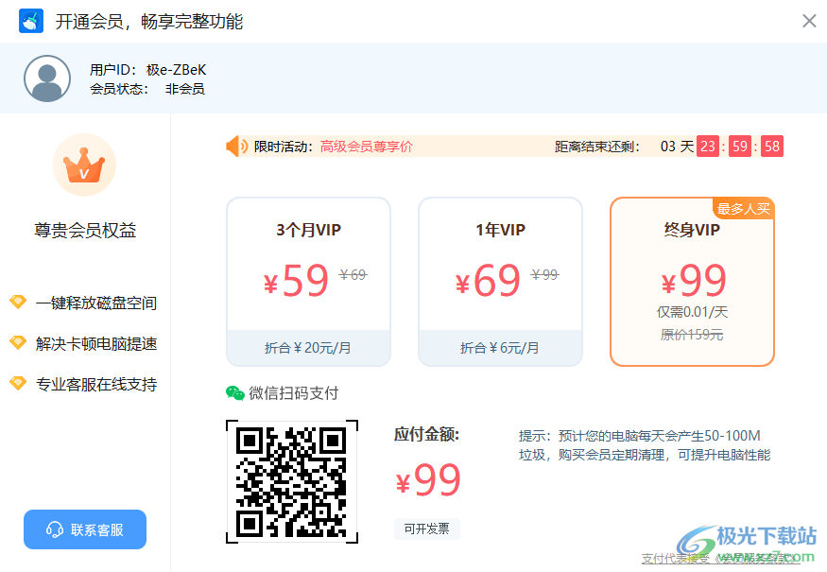Click the 提示 tip text about 50-100M
The image size is (827, 572).
[x=645, y=444]
